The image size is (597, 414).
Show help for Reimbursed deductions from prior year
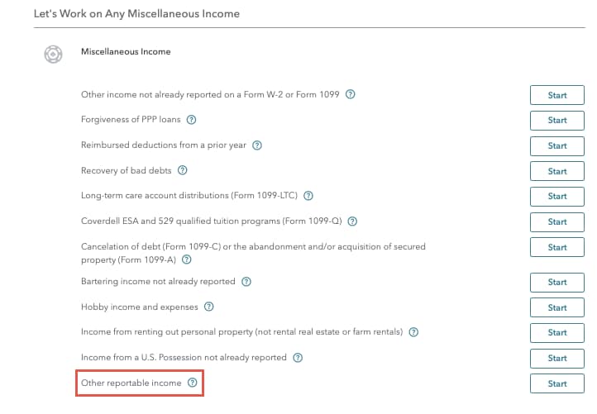coord(257,145)
